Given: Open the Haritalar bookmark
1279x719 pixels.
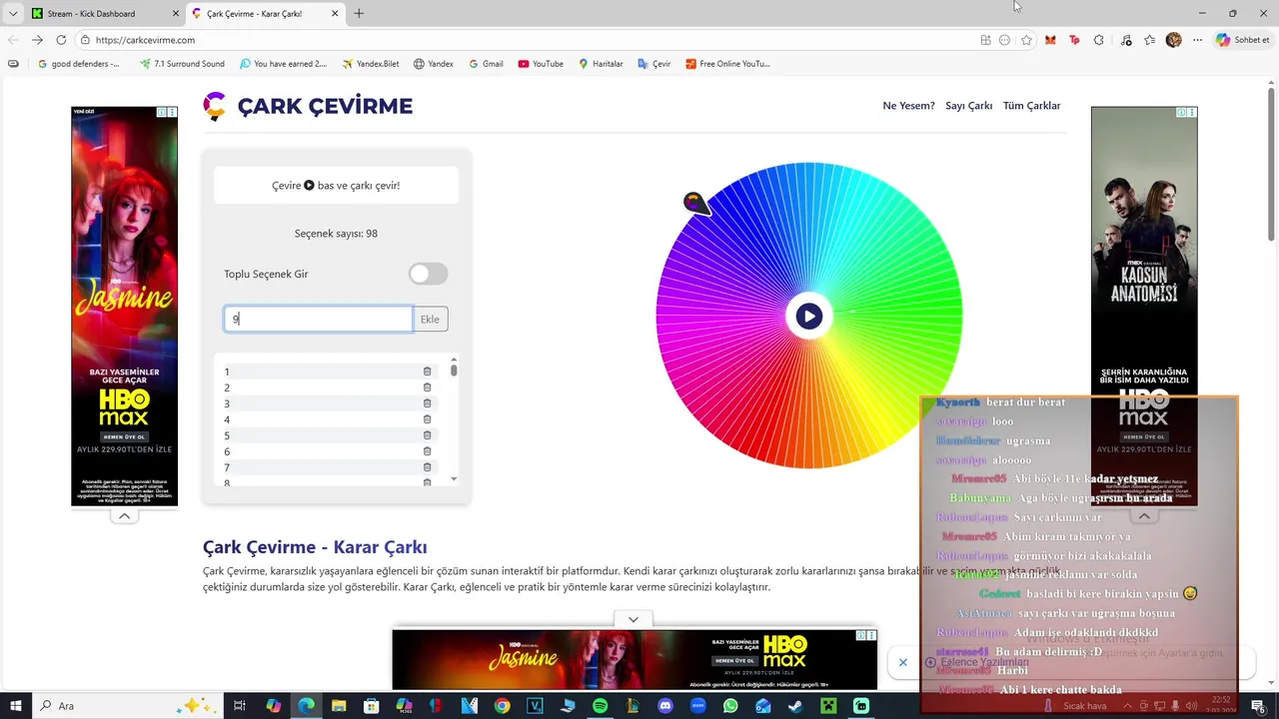Looking at the screenshot, I should [601, 64].
